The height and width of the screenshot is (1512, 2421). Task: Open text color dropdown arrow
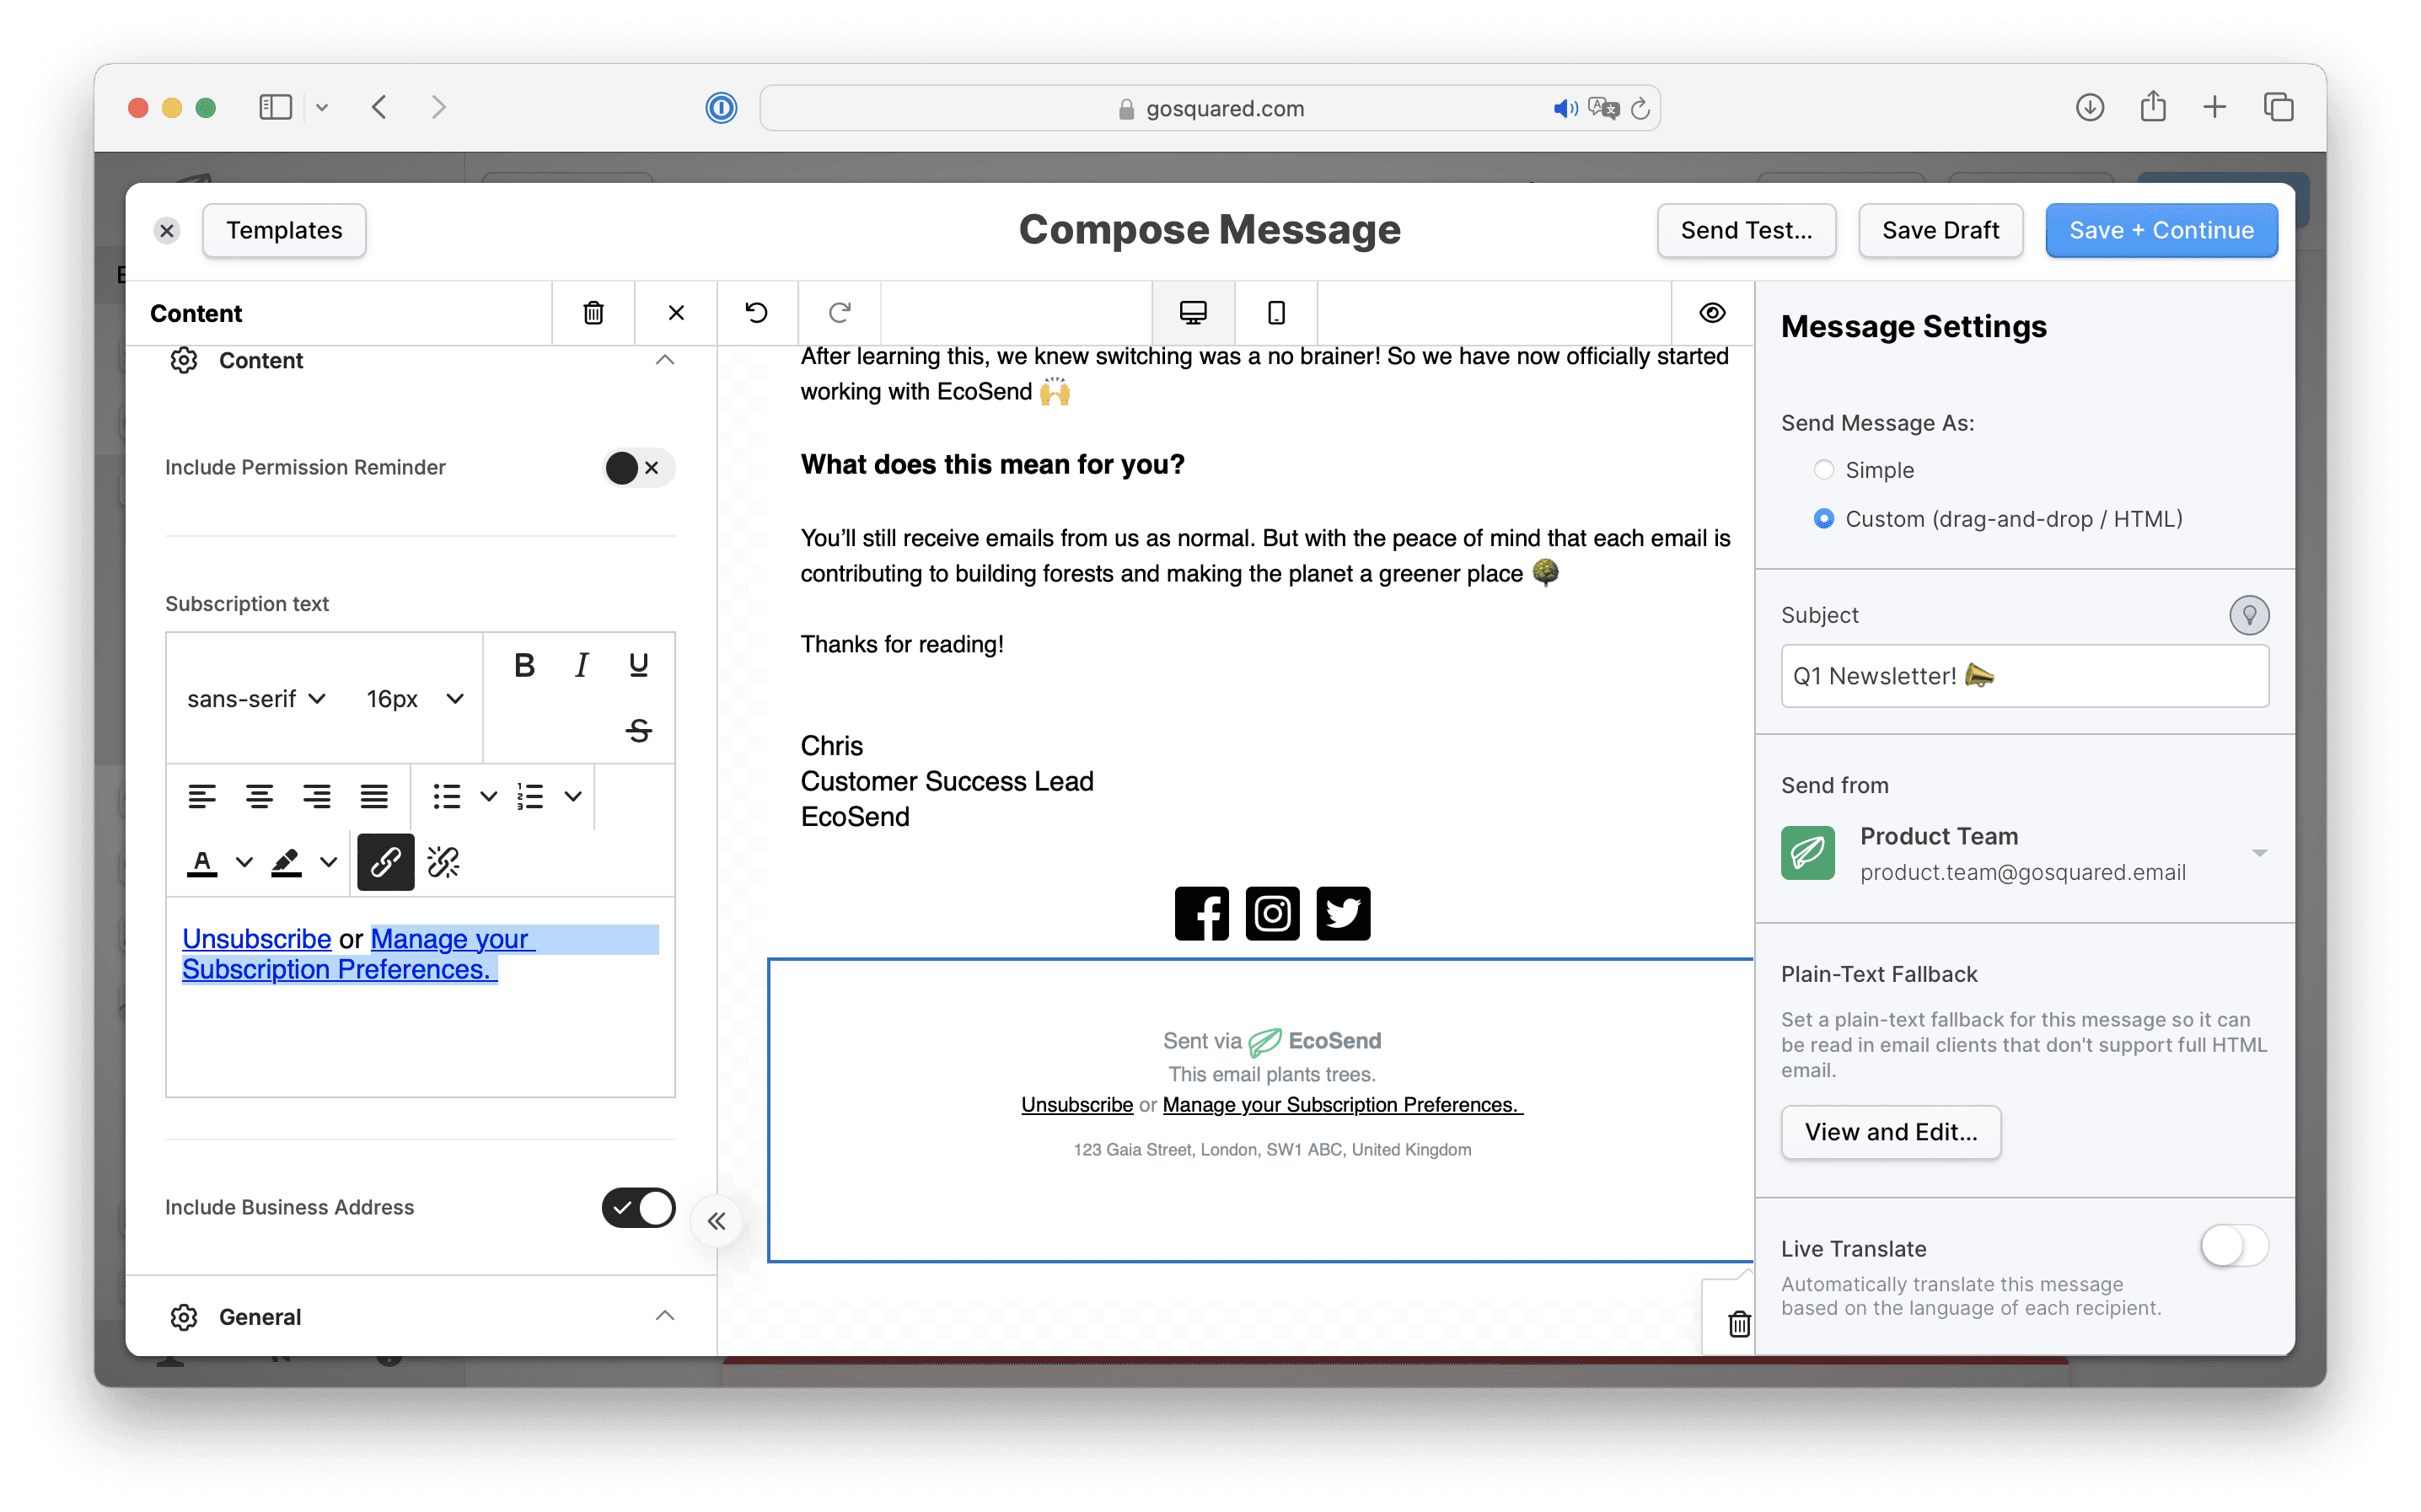[244, 862]
